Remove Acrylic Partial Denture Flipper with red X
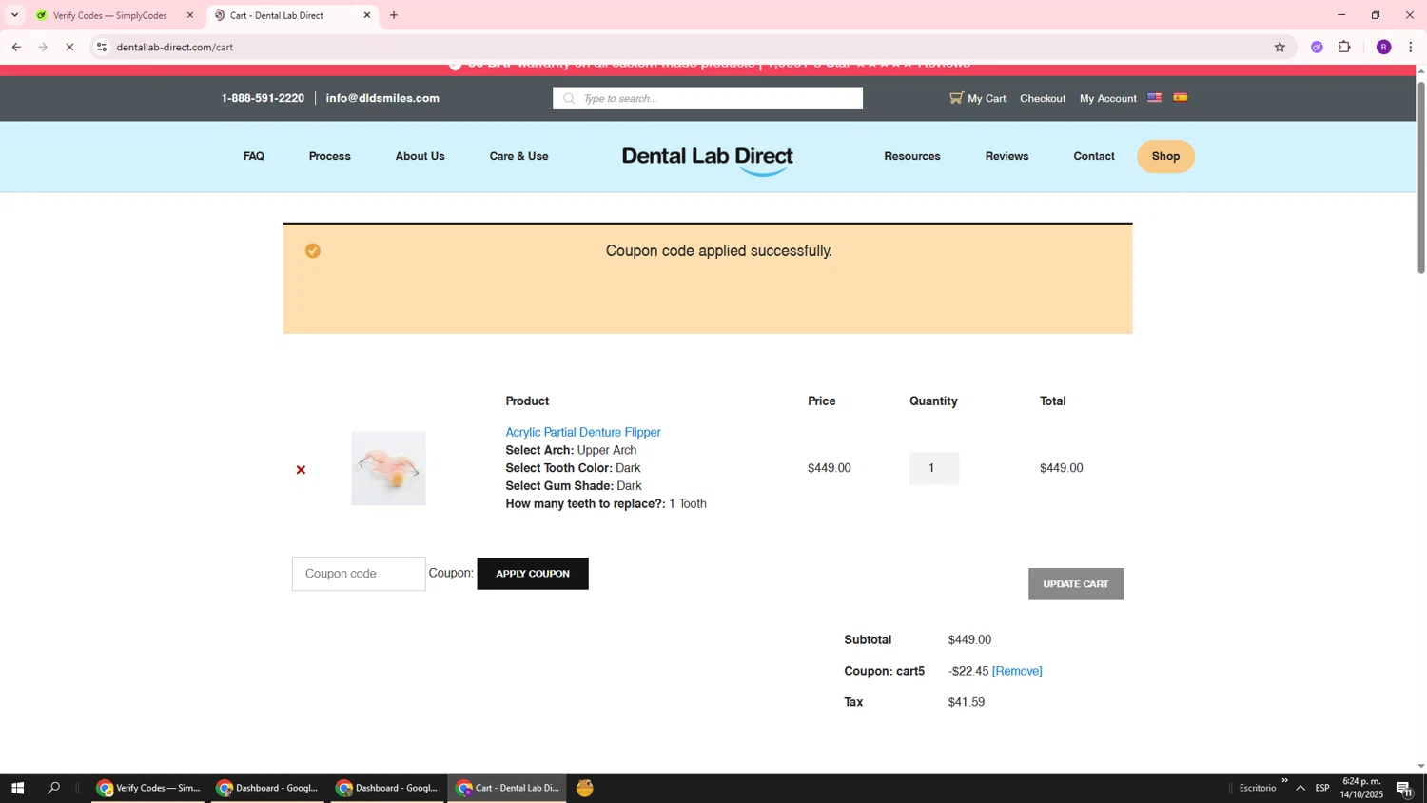The width and height of the screenshot is (1427, 803). (x=301, y=470)
